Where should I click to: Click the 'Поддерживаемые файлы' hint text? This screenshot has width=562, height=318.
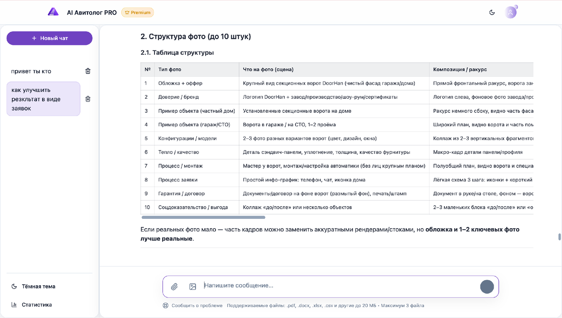[x=325, y=305]
